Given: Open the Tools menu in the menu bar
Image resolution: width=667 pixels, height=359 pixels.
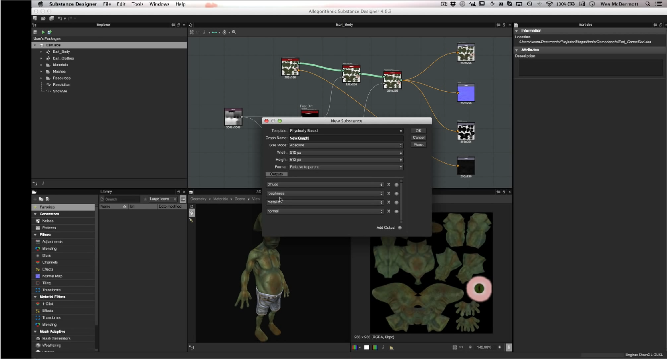Looking at the screenshot, I should coord(137,4).
